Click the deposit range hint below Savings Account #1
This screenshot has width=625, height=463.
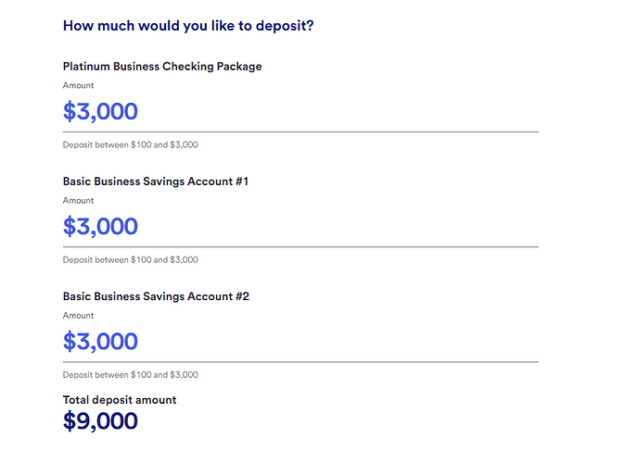pyautogui.click(x=130, y=259)
